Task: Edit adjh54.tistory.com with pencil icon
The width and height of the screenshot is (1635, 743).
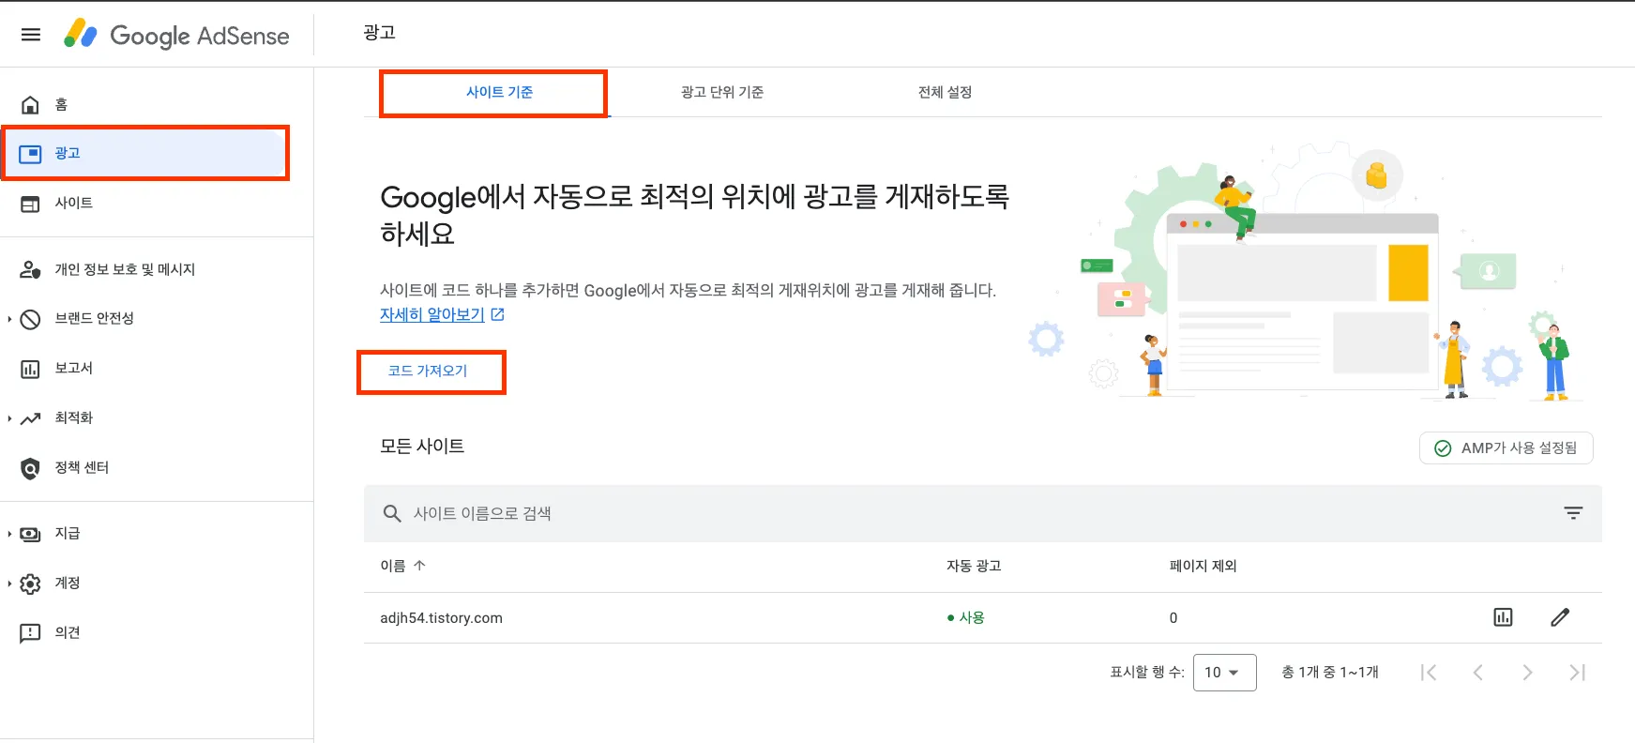Action: click(1560, 617)
